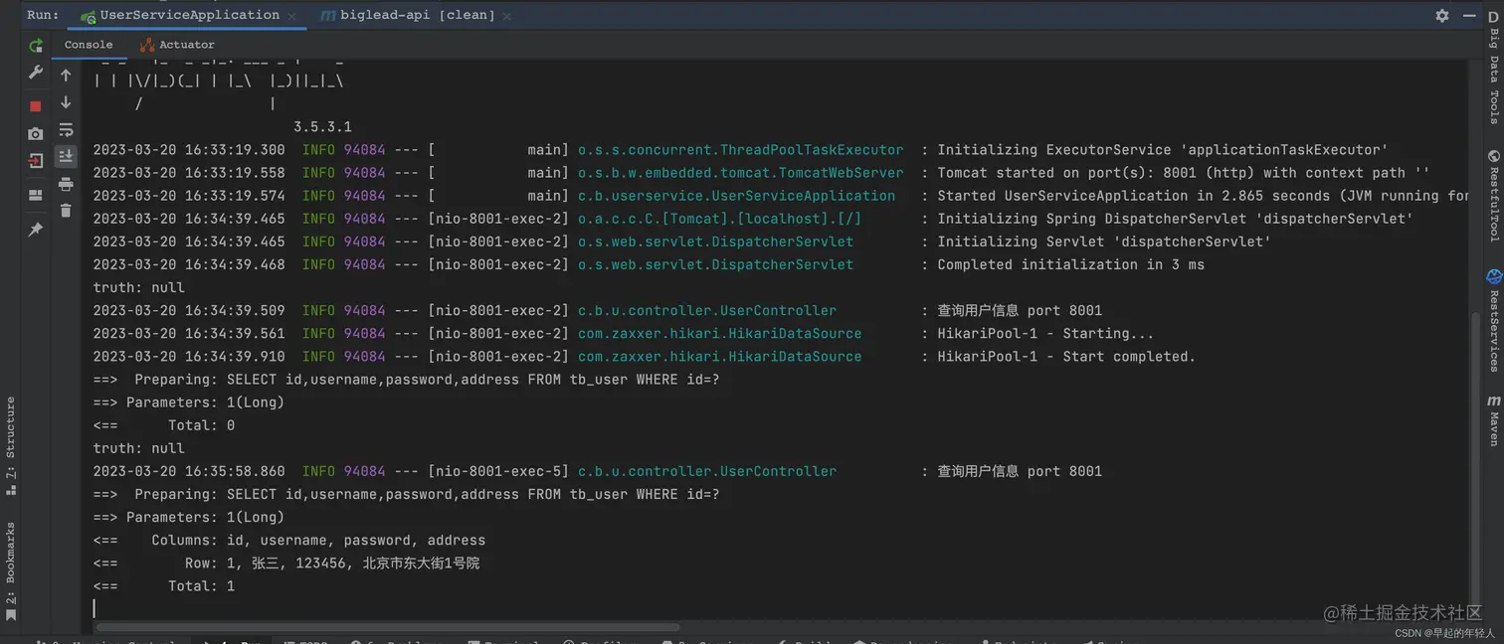1504x644 pixels.
Task: Open the RestfulTool side panel
Action: [1493, 197]
